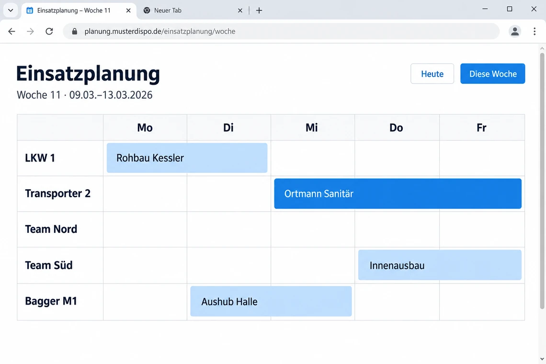546x364 pixels.
Task: Select the Bagger M1 row label
Action: point(51,301)
